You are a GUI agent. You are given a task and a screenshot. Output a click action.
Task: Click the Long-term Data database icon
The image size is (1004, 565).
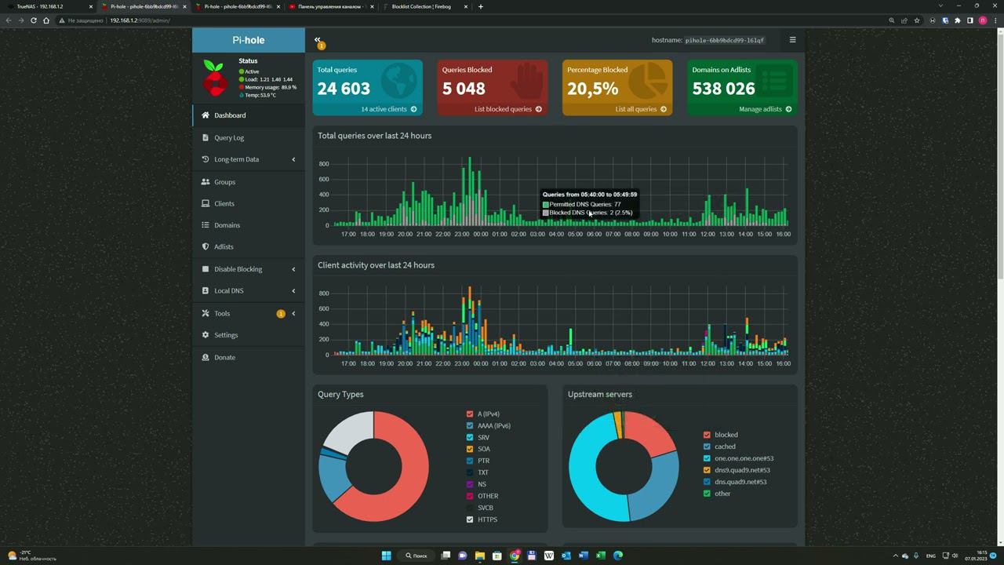tap(206, 159)
